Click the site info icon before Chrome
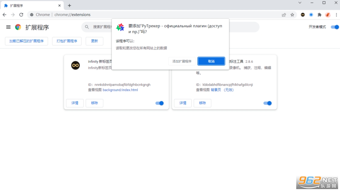This screenshot has height=191, width=340. tap(32, 15)
